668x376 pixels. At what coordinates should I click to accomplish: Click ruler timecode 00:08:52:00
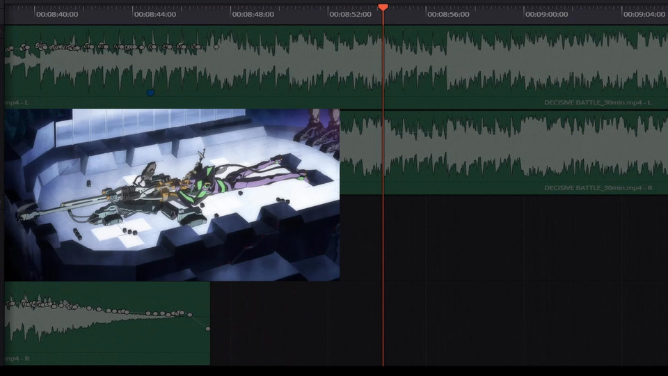(350, 14)
